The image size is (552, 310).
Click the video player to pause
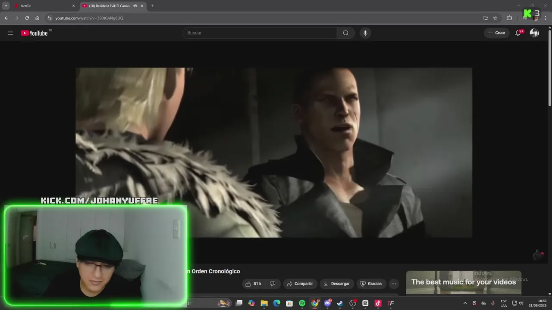pyautogui.click(x=274, y=152)
